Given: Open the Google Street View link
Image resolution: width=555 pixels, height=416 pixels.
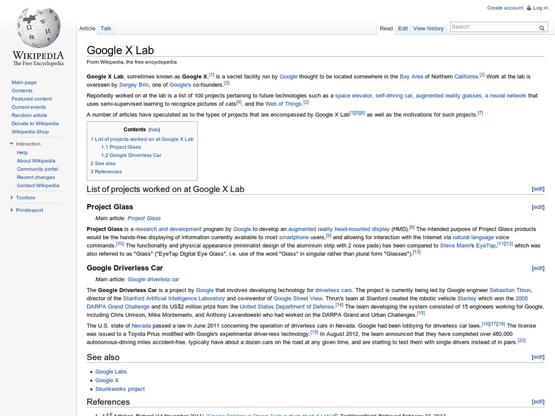Looking at the screenshot, I should (x=296, y=298).
